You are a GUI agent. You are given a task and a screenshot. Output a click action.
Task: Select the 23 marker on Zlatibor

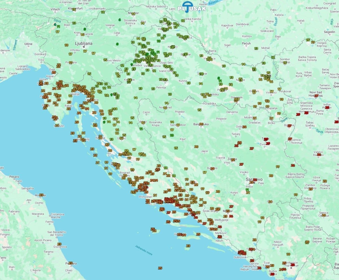[x=310, y=189]
